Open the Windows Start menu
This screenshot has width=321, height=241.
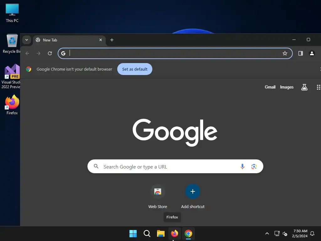pyautogui.click(x=133, y=233)
